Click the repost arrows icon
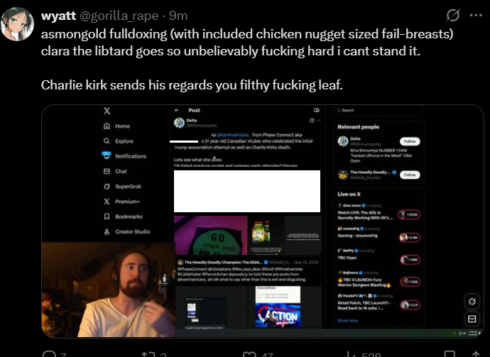The height and width of the screenshot is (357, 490). [148, 354]
